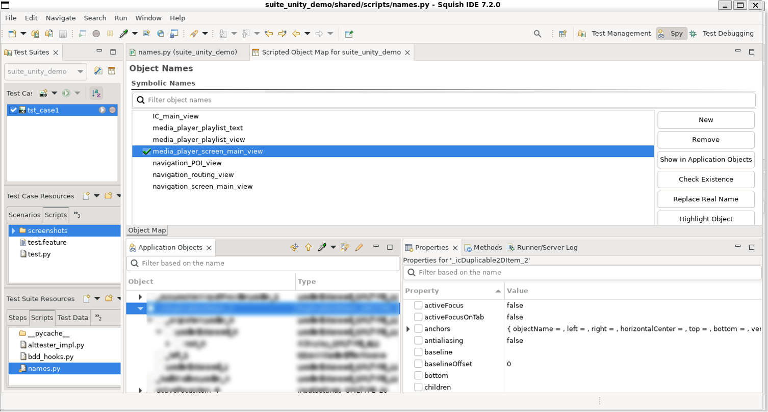This screenshot has width=768, height=412.
Task: Click the sort test cases icon in Test Suites
Action: (x=96, y=93)
